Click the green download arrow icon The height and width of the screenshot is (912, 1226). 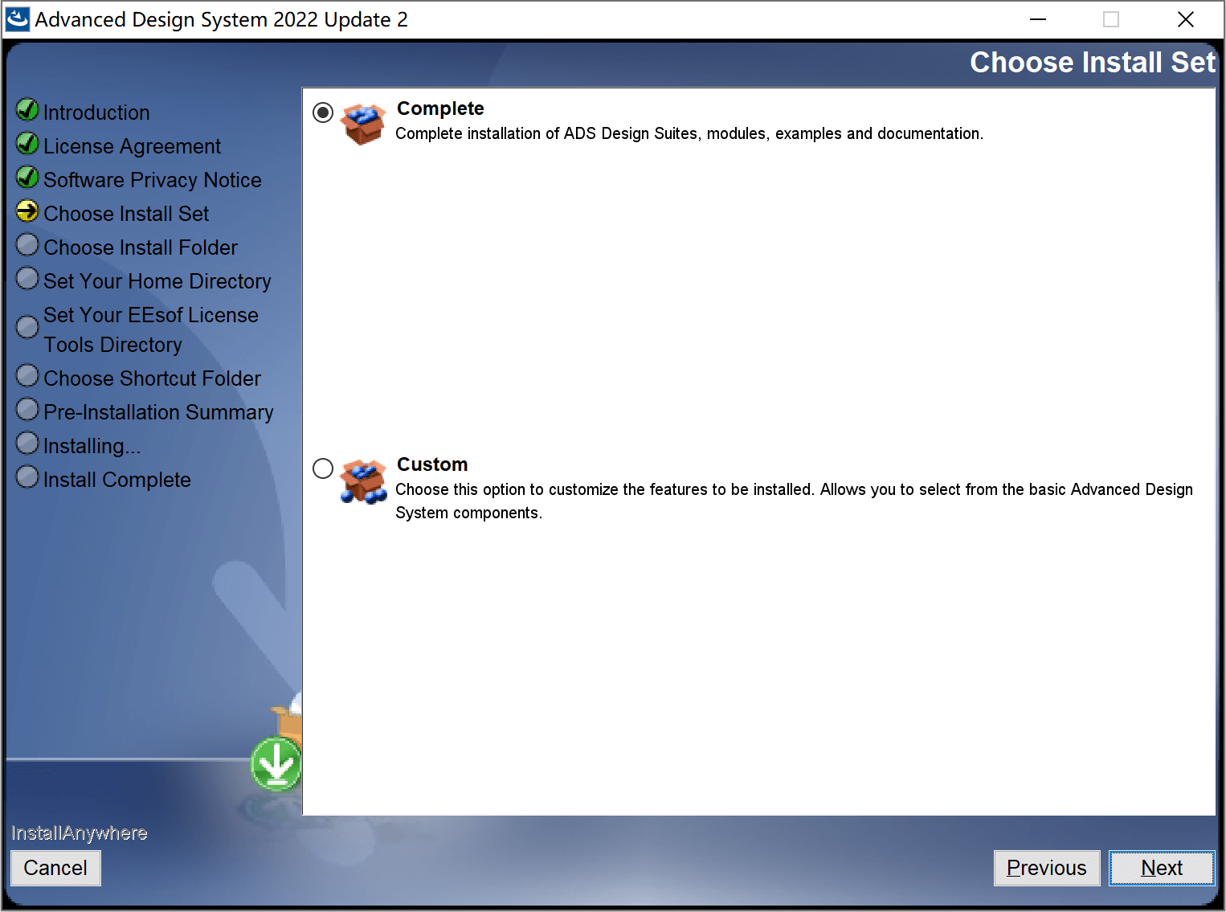point(276,764)
